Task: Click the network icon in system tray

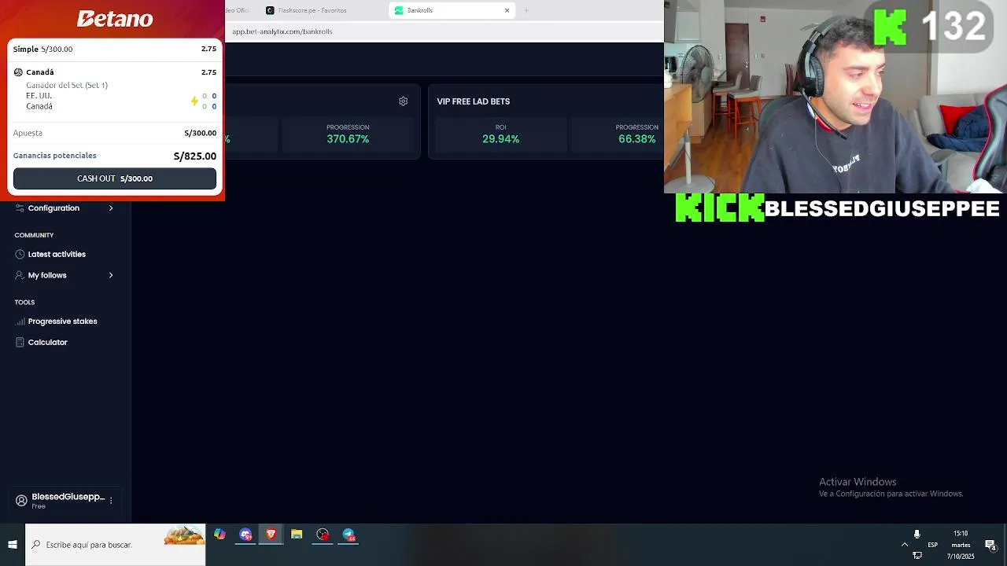Action: 917,555
